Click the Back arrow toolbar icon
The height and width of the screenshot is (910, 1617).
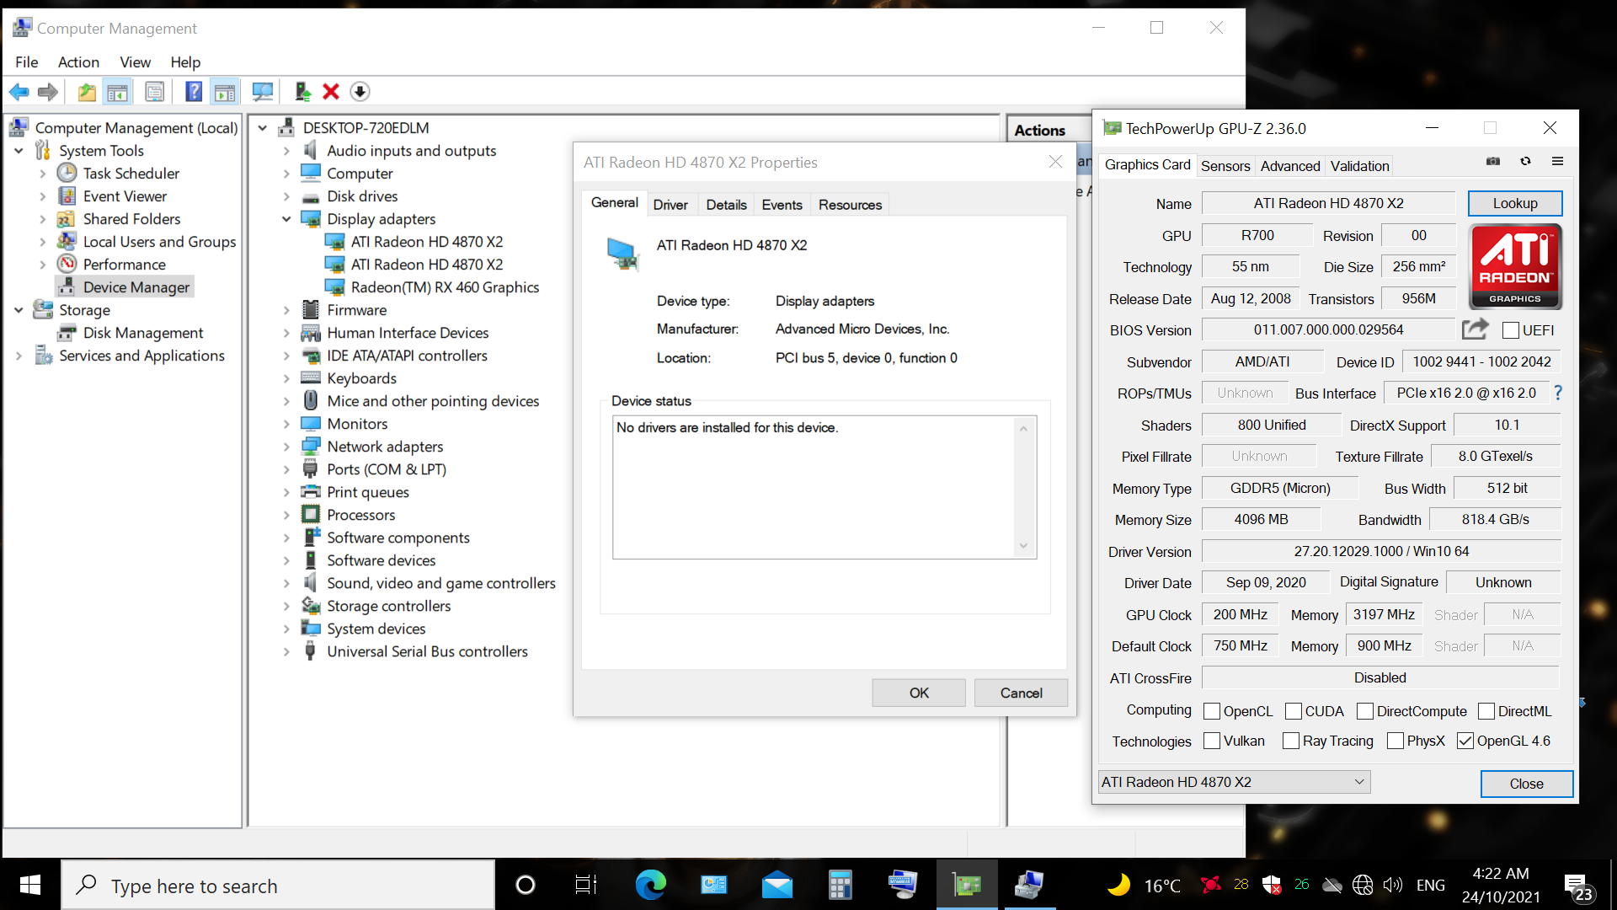pyautogui.click(x=19, y=92)
